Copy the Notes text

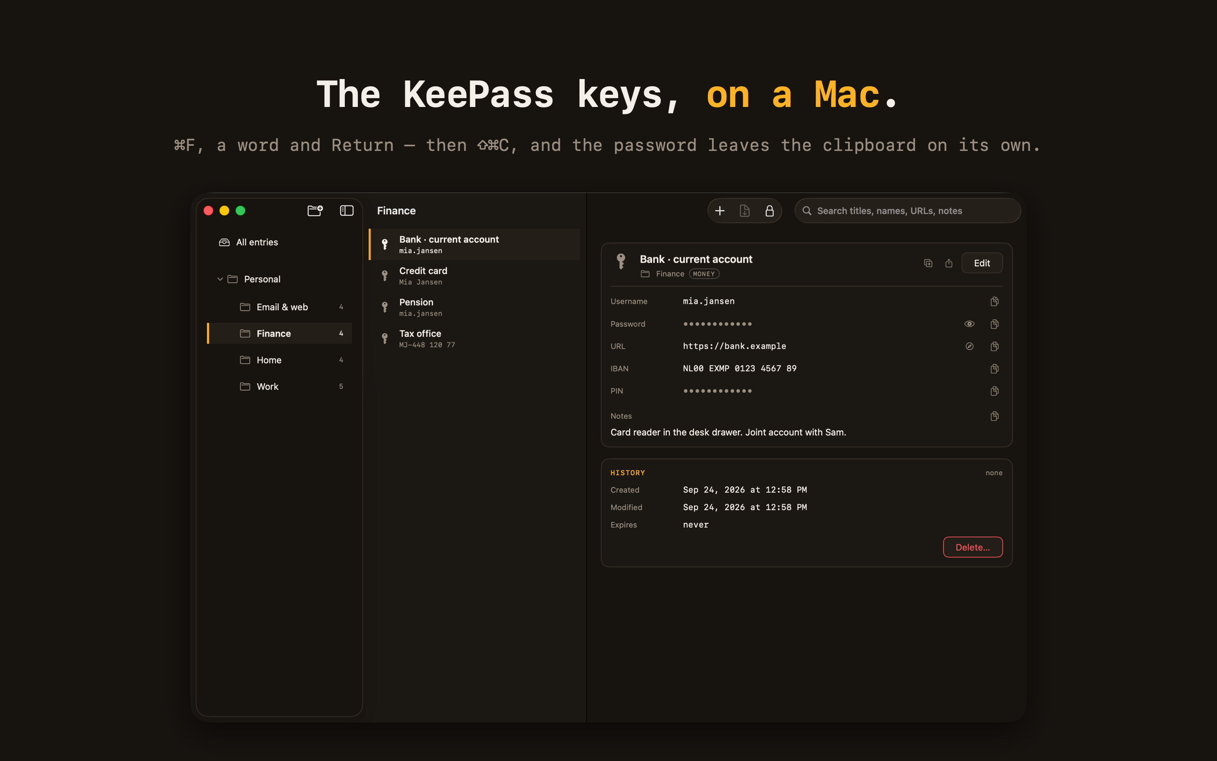[994, 416]
